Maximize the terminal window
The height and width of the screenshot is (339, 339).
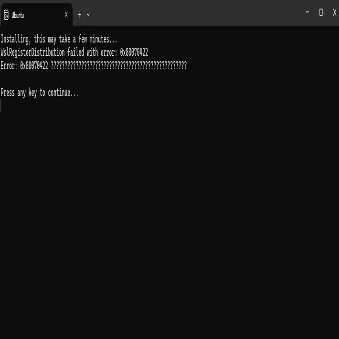tap(321, 12)
